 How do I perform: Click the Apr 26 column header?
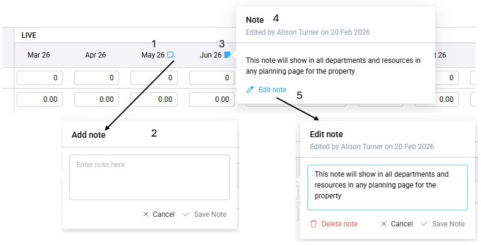96,55
